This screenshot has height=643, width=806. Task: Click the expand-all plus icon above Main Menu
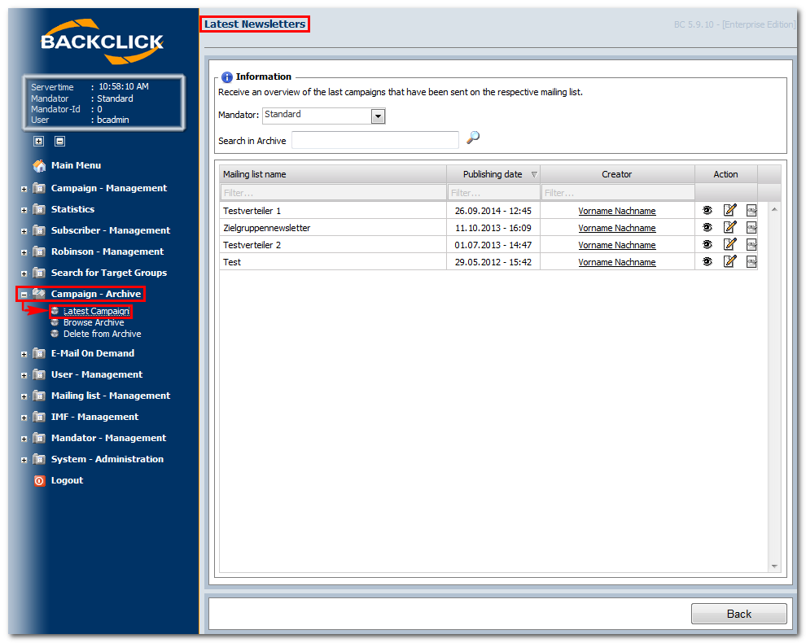(38, 141)
